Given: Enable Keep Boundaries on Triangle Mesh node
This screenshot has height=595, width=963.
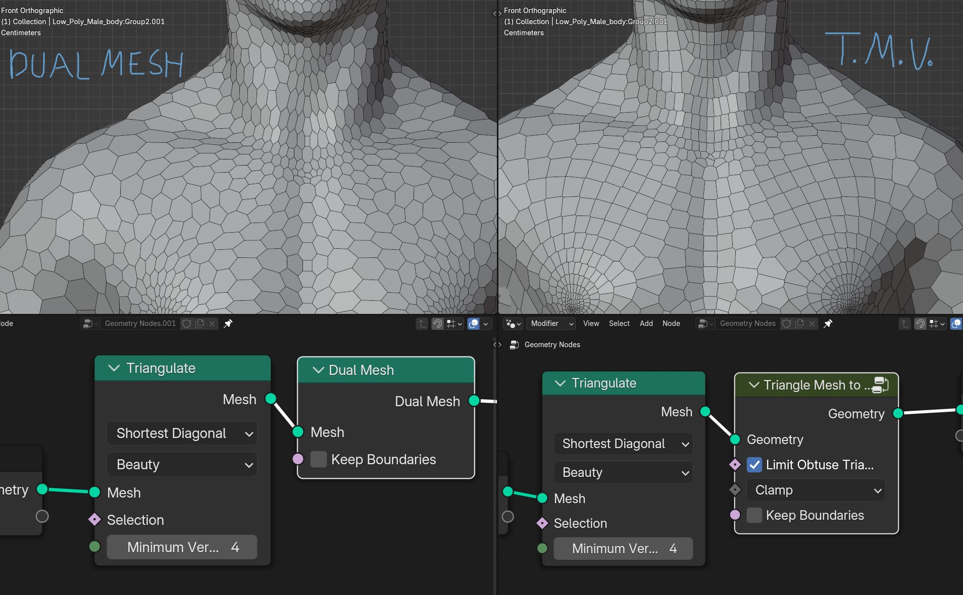Looking at the screenshot, I should click(754, 515).
